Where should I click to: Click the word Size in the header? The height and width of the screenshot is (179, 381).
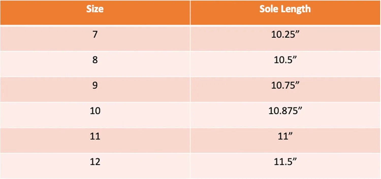point(95,9)
